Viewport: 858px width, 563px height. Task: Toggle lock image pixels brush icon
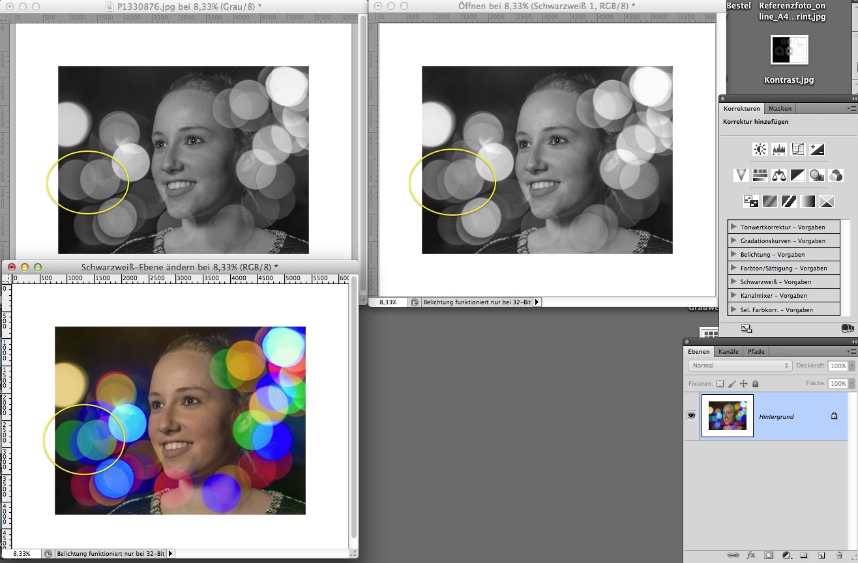732,384
